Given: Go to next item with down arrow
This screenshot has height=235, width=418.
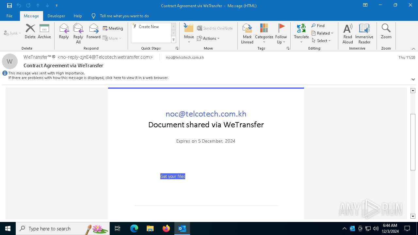Looking at the screenshot, I should (47, 6).
